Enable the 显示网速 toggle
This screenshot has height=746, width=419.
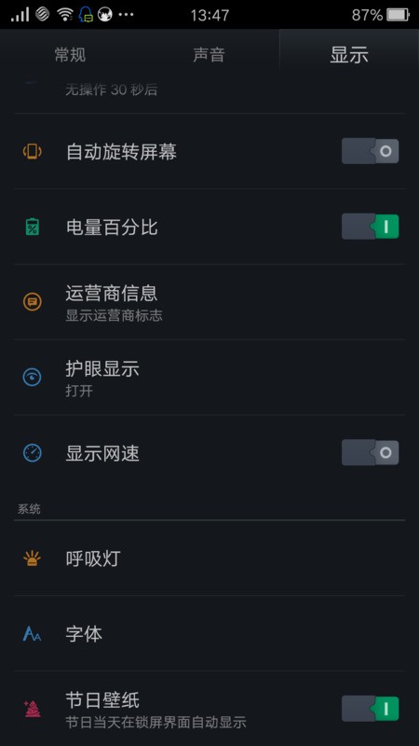click(x=370, y=453)
